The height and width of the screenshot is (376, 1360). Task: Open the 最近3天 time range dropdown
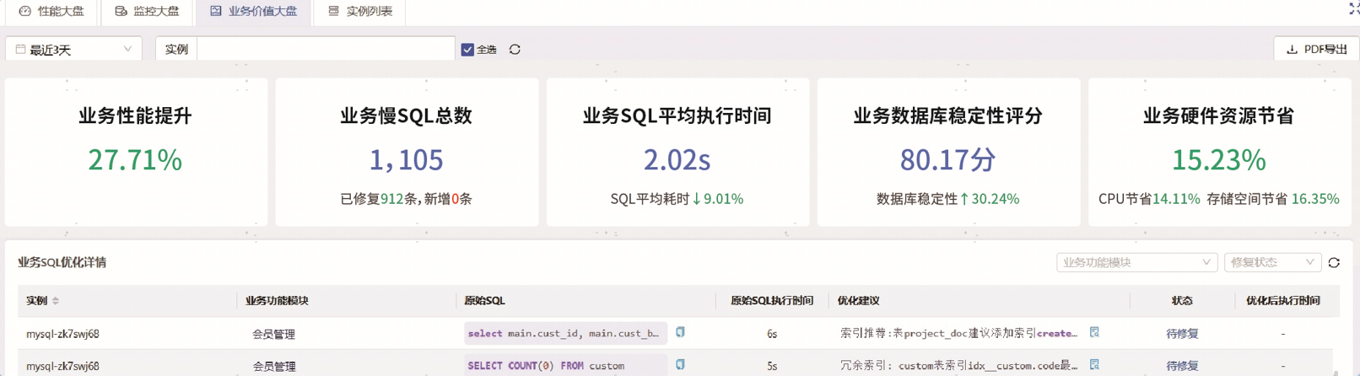point(73,50)
